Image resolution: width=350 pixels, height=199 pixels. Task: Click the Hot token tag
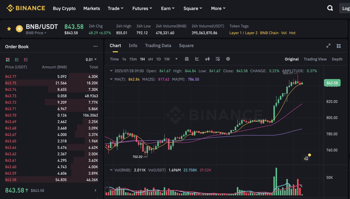click(292, 33)
